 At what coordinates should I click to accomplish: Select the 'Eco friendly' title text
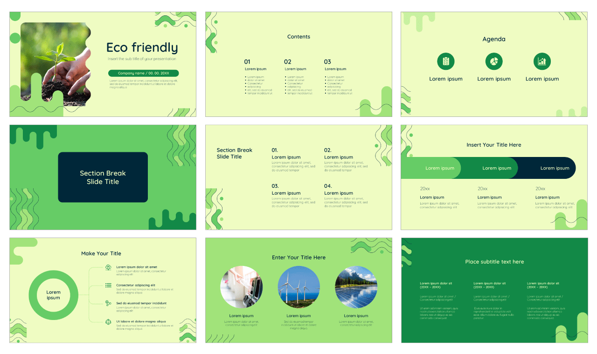[142, 48]
